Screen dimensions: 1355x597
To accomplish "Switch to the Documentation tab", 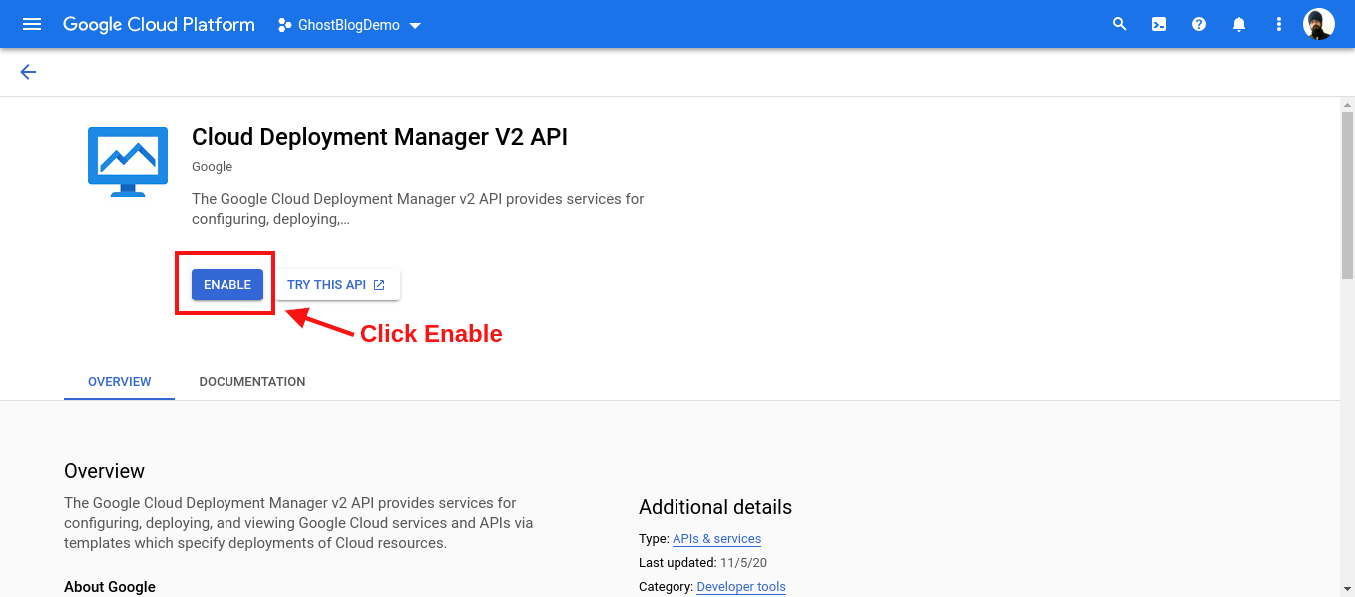I will [x=252, y=382].
